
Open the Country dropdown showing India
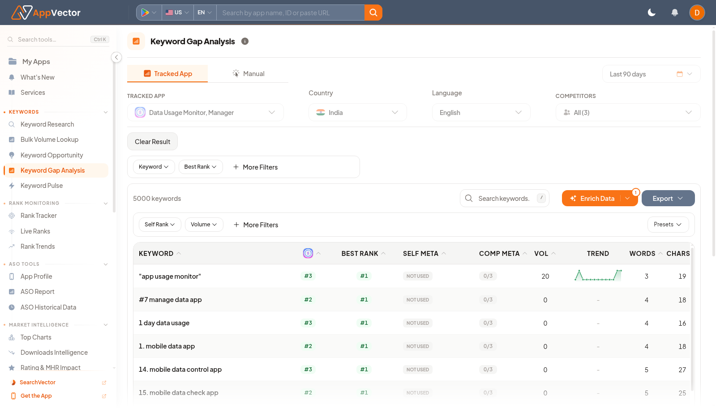pos(357,112)
